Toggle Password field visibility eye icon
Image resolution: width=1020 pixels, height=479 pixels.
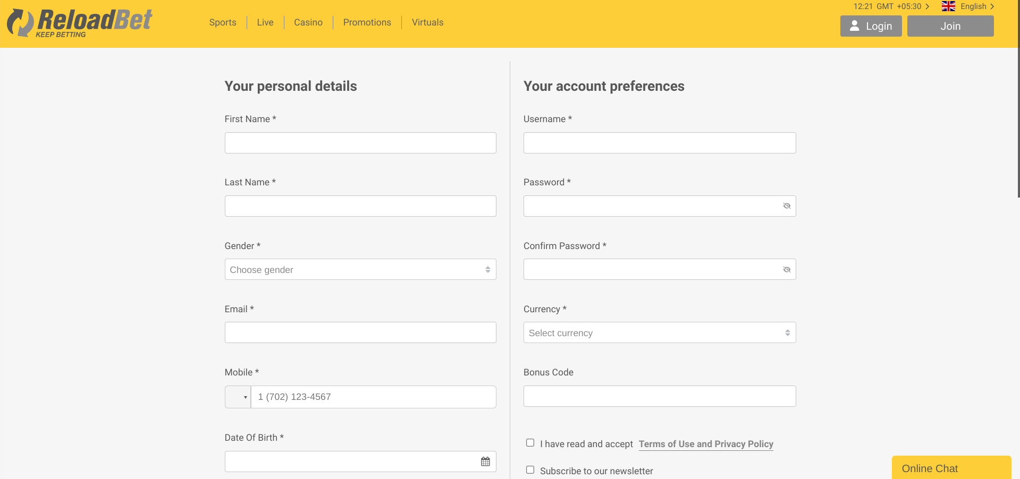click(787, 206)
